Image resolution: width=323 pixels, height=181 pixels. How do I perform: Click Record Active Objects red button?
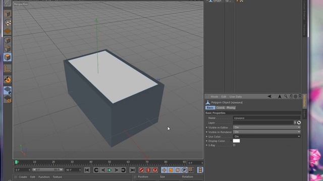point(141,170)
